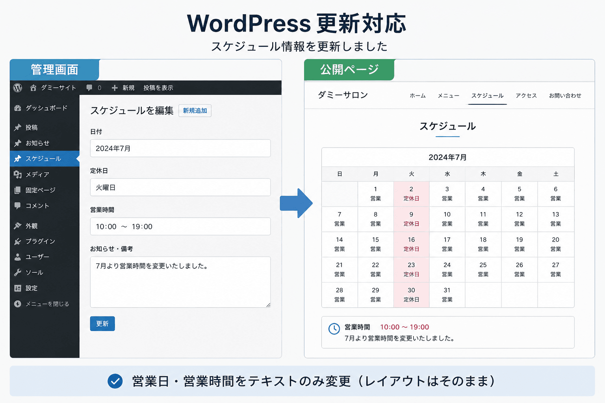Click calendar day 23 marked 定休日
605x403 pixels.
click(x=411, y=270)
